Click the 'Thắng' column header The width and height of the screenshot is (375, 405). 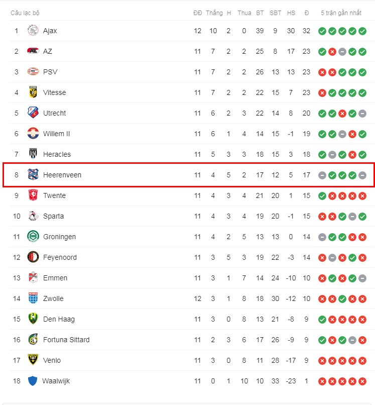214,13
